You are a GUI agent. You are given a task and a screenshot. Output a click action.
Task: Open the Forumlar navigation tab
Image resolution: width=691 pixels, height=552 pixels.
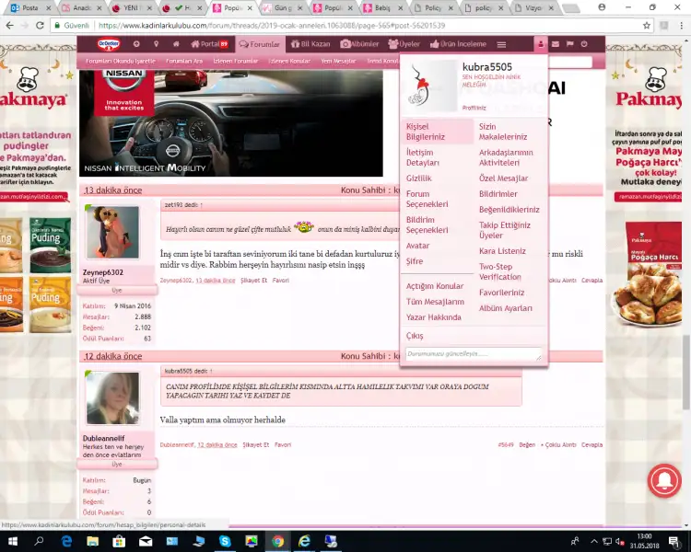coord(259,44)
